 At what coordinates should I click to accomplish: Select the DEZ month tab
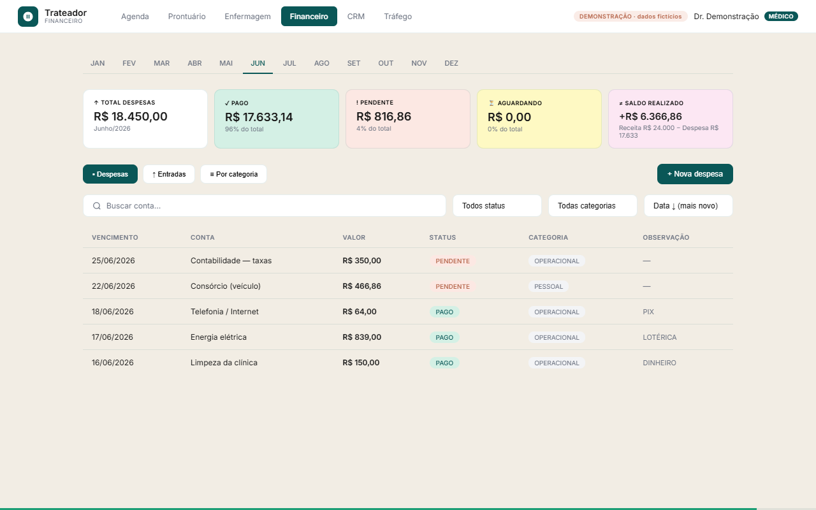coord(451,63)
